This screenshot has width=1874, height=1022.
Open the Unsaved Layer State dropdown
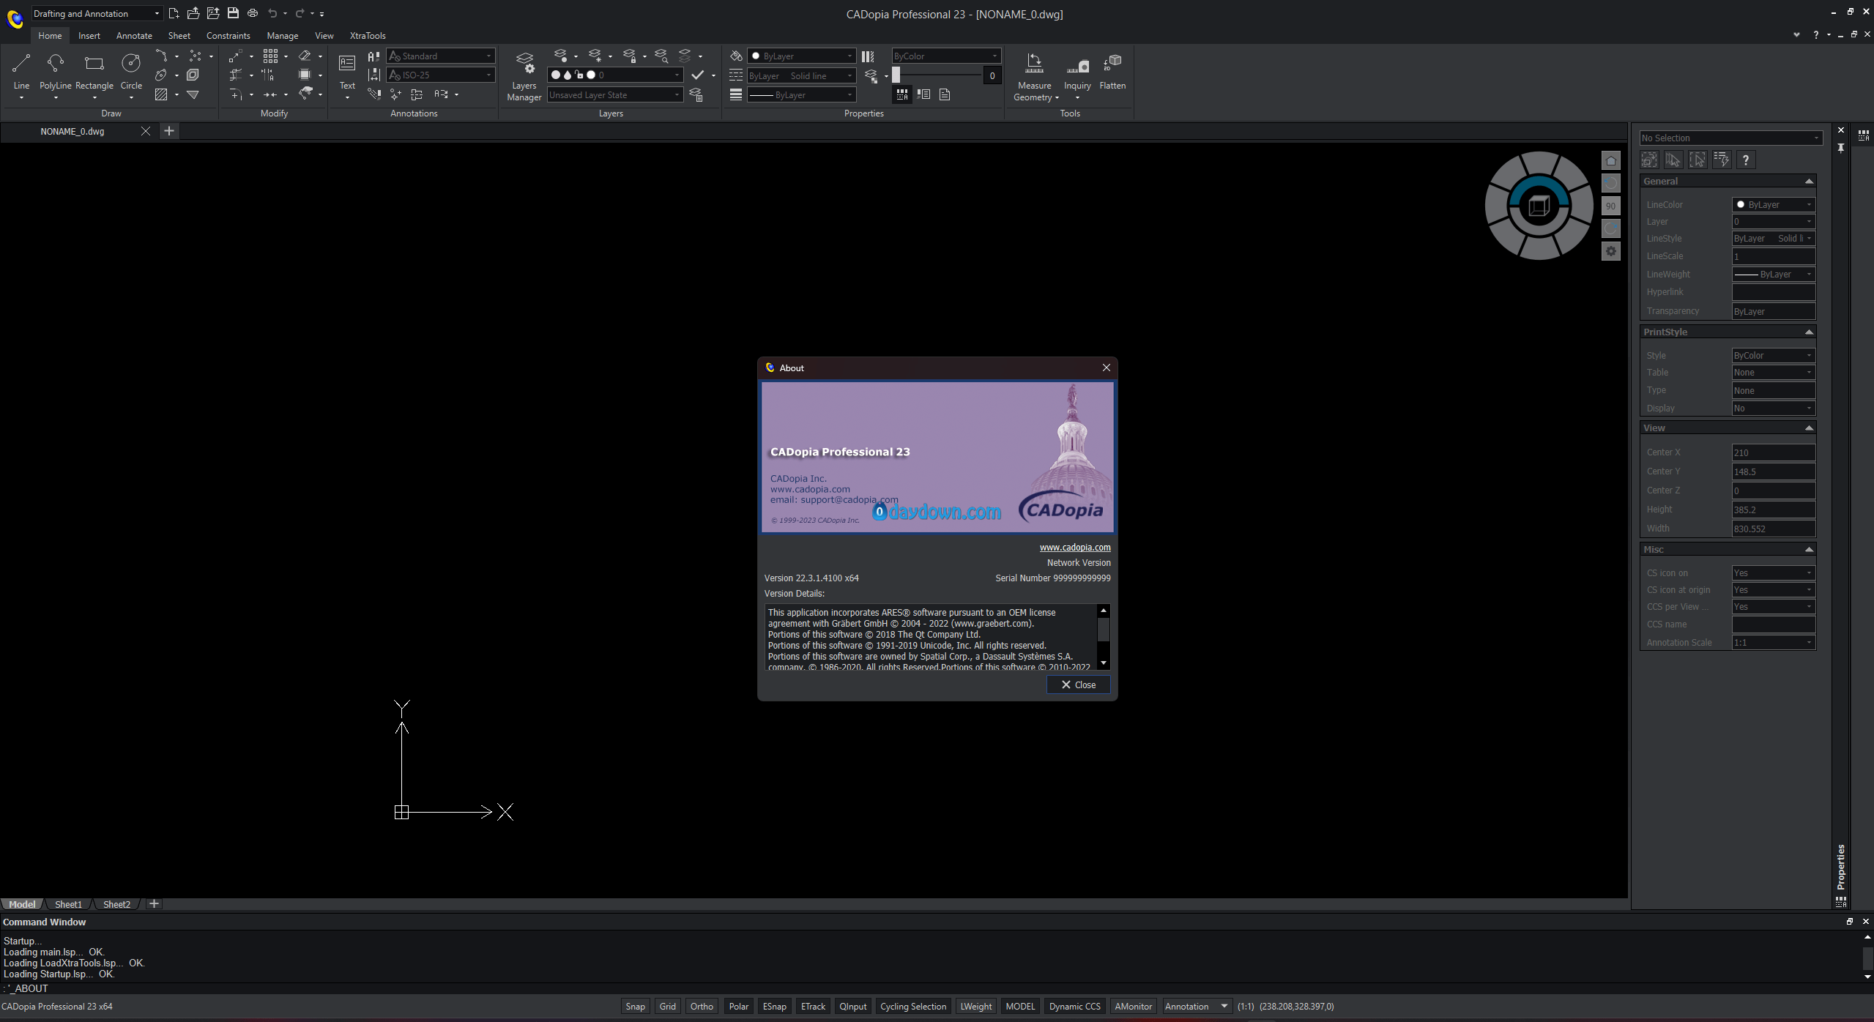click(x=615, y=94)
